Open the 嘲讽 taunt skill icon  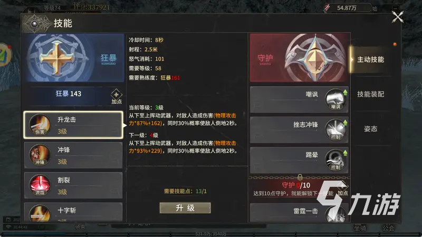(x=335, y=99)
